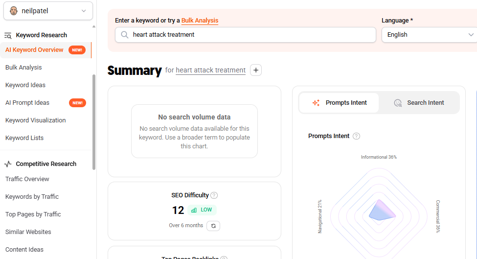Open the neilpatel account dropdown
This screenshot has width=477, height=259.
click(x=48, y=11)
